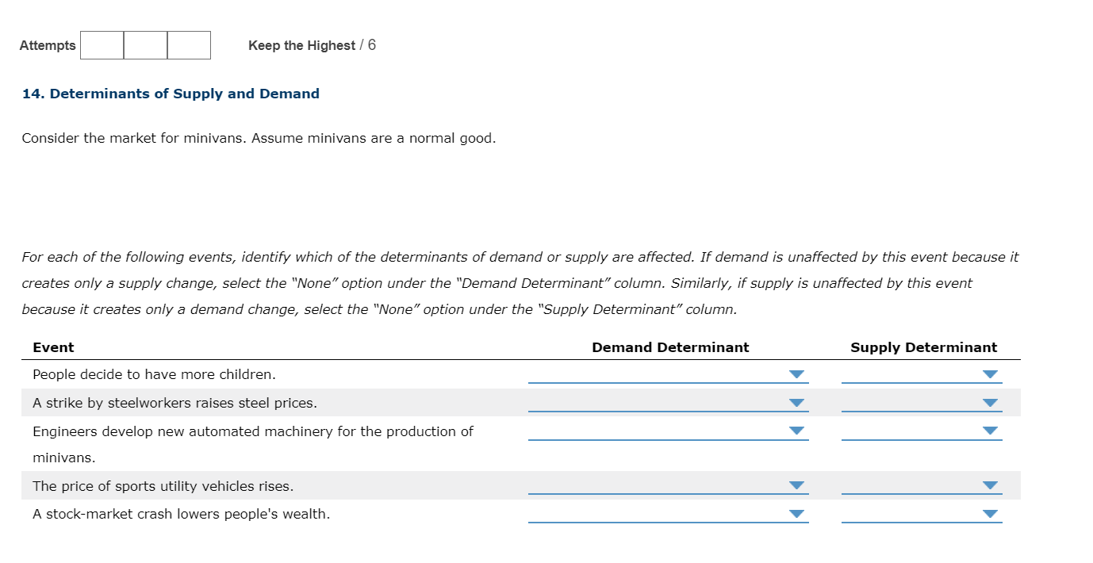Screen dimensions: 1093x563
Task: Click the blue arrow icon beside children demand field
Action: [796, 373]
